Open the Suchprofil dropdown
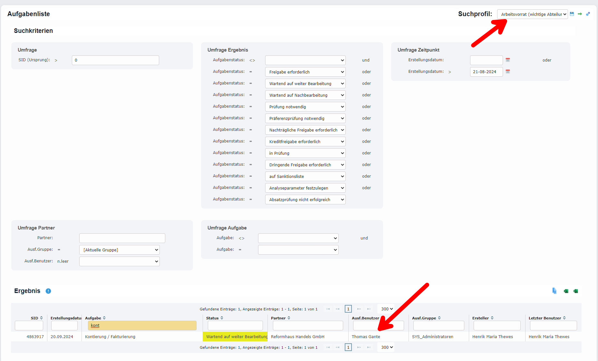The height and width of the screenshot is (361, 598). tap(532, 14)
